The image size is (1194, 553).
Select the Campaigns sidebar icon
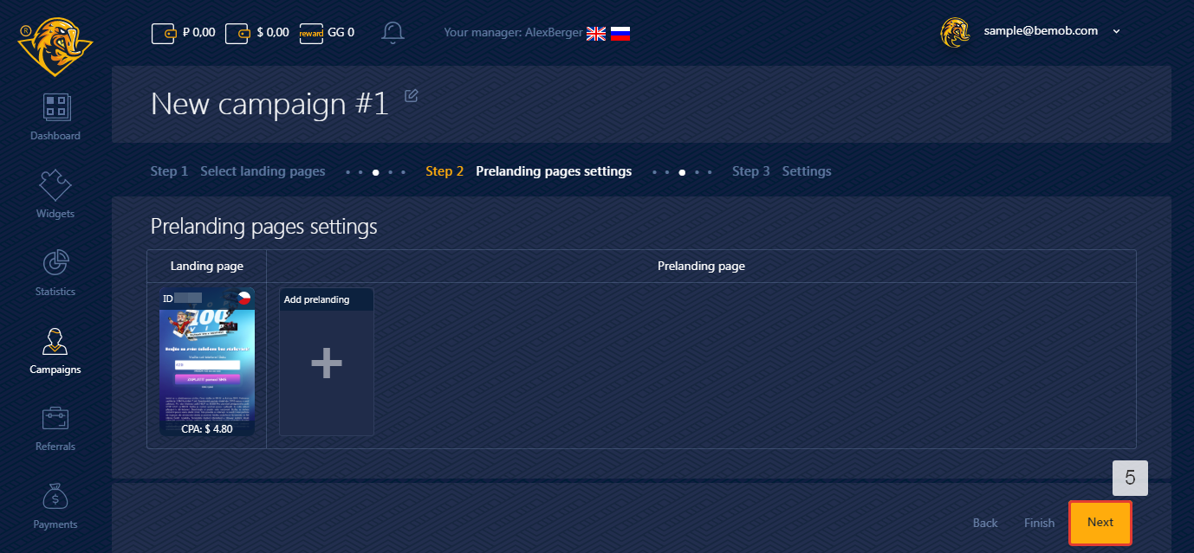(x=55, y=349)
